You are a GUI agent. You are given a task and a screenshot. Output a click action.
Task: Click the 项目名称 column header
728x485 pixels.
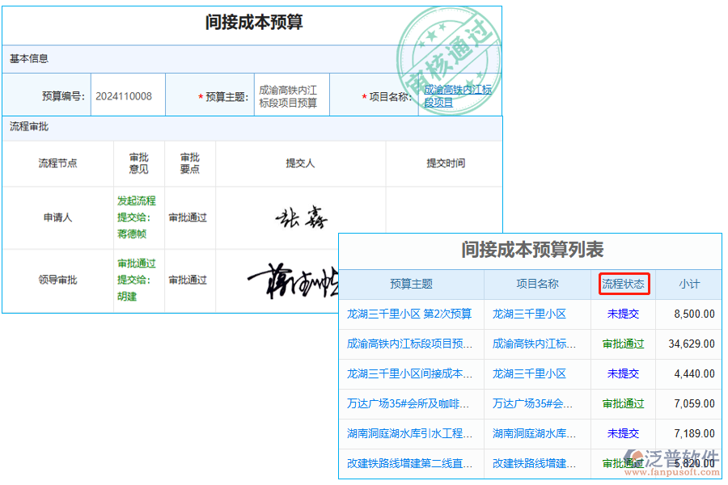click(537, 284)
